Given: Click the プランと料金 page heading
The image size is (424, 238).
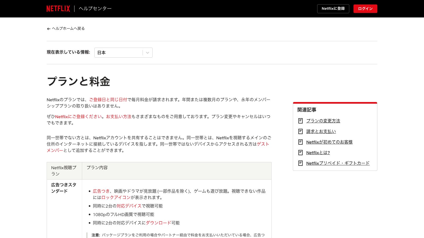Looking at the screenshot, I should coord(78,81).
